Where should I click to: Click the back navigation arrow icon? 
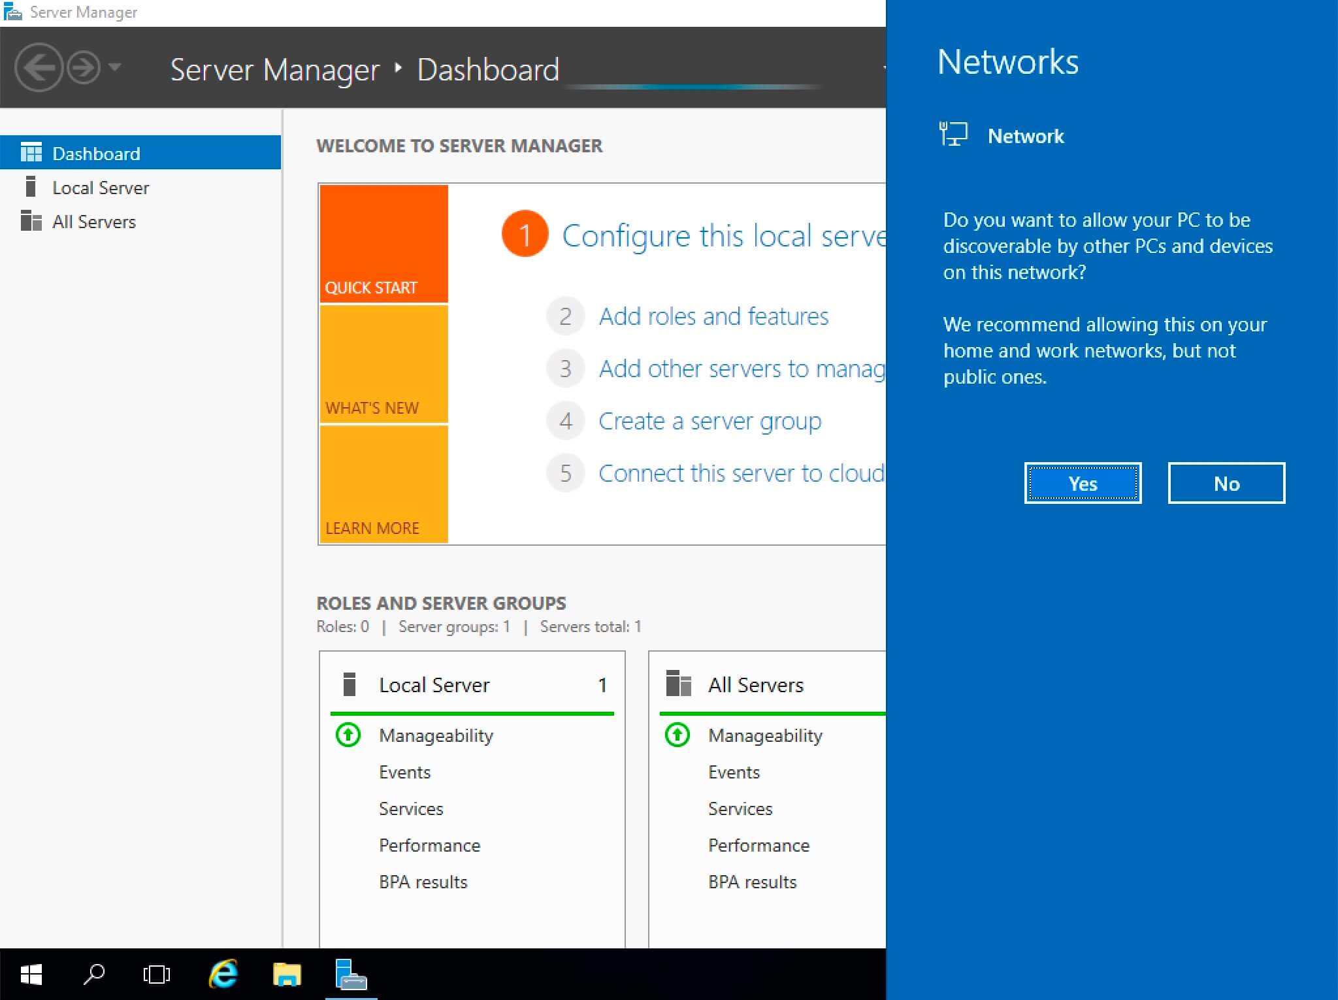[x=40, y=68]
